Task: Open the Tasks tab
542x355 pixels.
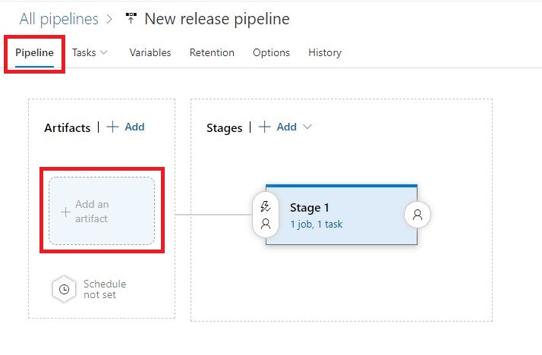Action: tap(84, 52)
